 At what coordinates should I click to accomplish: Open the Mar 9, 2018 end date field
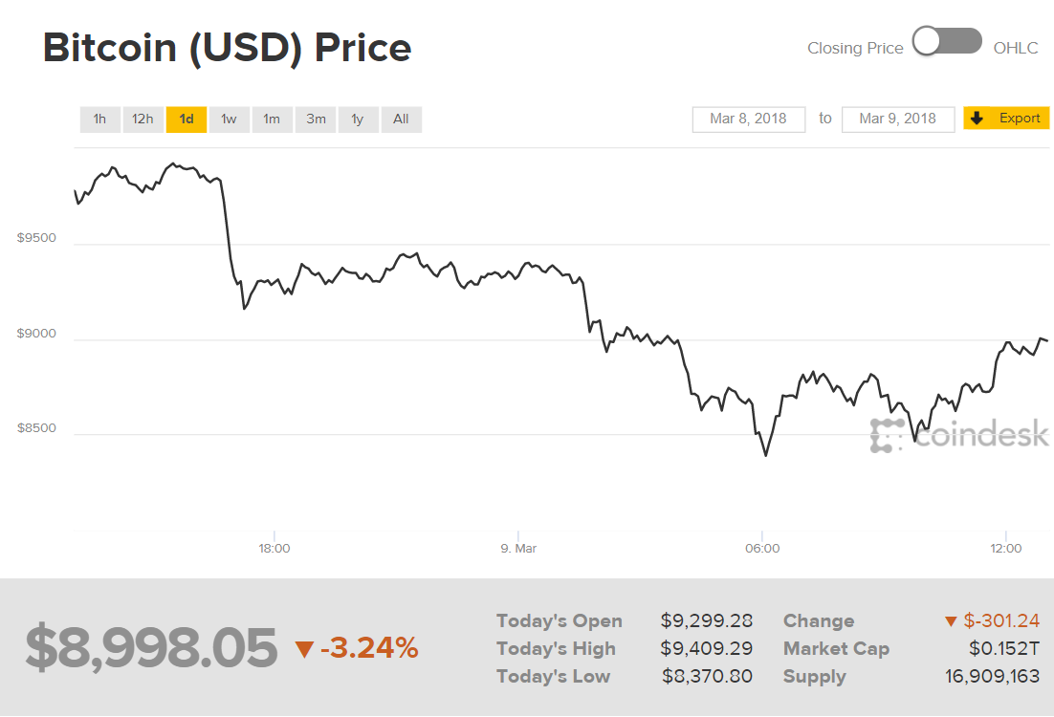[x=897, y=119]
